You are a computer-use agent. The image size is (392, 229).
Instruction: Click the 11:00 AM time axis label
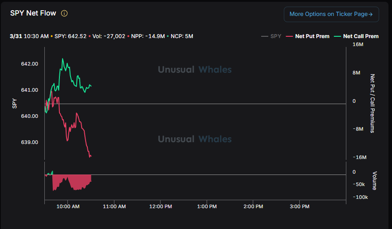click(x=114, y=206)
